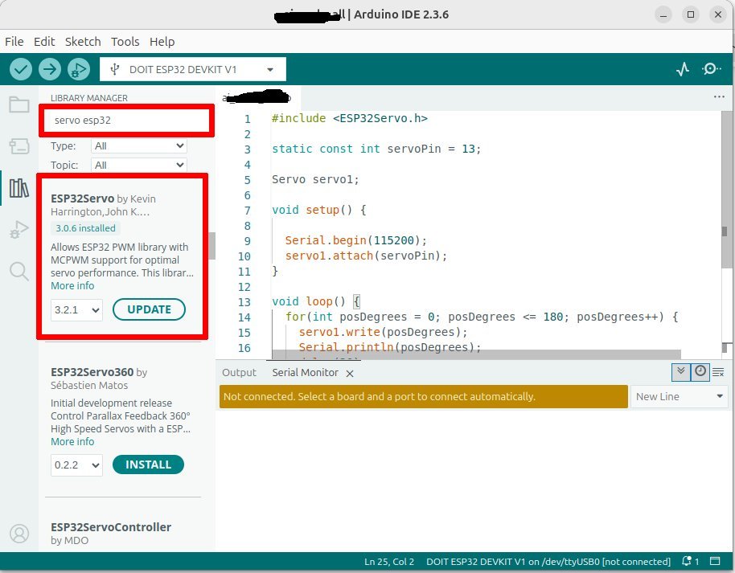
Task: Open the Boards Manager sidebar icon
Action: 19,146
